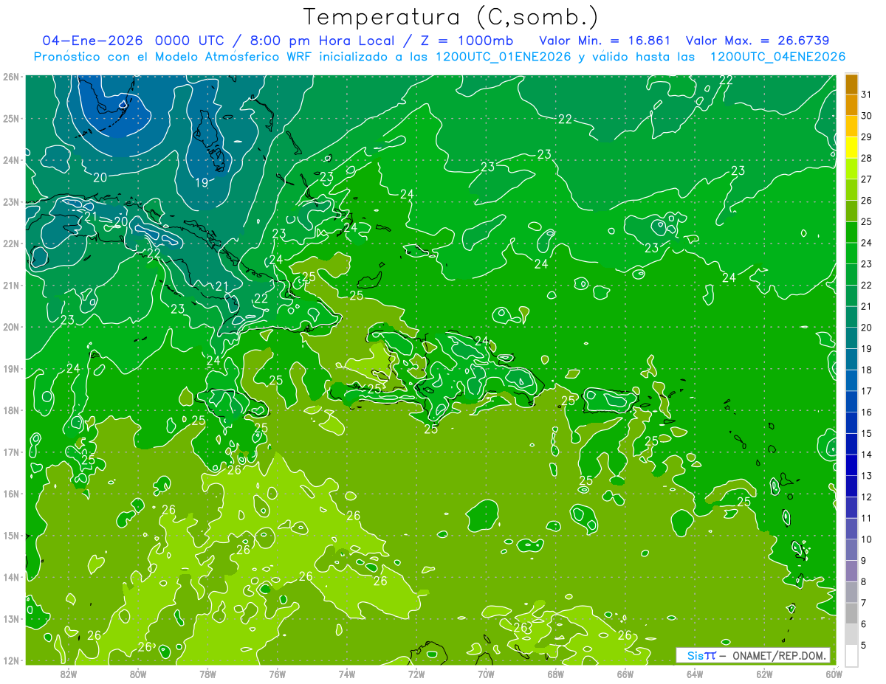This screenshot has width=886, height=684.
Task: Click the 17 value on the color scale
Action: click(x=866, y=391)
